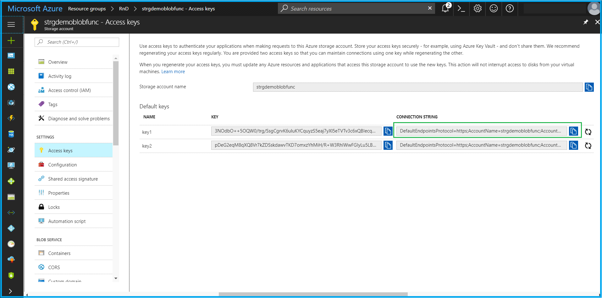Open the SQL databases icon
This screenshot has width=602, height=298.
(x=11, y=134)
